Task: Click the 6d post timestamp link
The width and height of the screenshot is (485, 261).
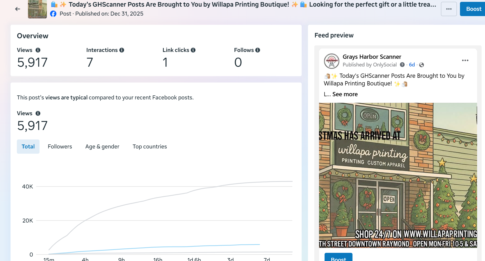Action: tap(412, 65)
